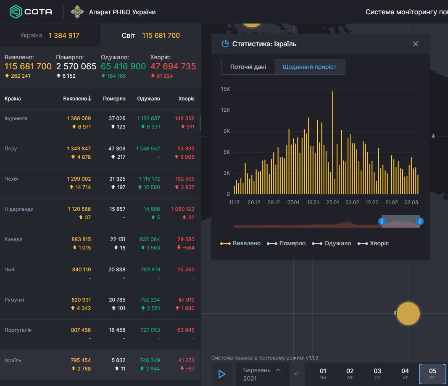
Task: Switch to the Поточні дані tab
Action: pyautogui.click(x=248, y=67)
